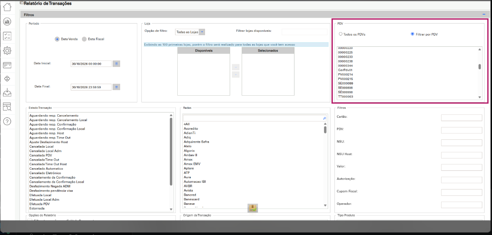Click the scrollbar thumb of the PDV list

(x=480, y=67)
